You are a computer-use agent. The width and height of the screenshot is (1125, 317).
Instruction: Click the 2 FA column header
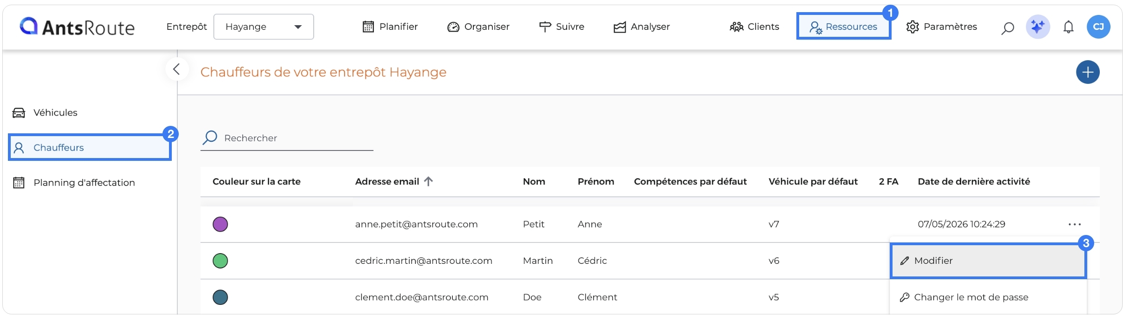coord(888,181)
